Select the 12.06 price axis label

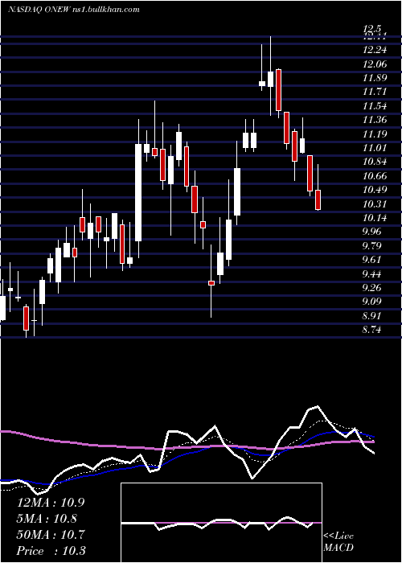375,64
